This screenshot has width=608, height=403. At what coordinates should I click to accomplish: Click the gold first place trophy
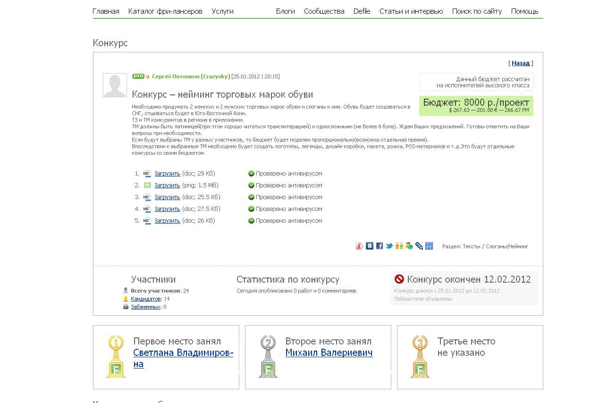click(116, 356)
